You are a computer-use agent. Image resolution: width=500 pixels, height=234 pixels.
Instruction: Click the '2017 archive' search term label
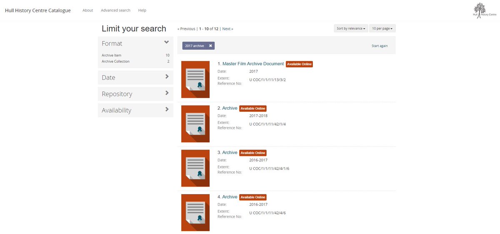point(195,46)
